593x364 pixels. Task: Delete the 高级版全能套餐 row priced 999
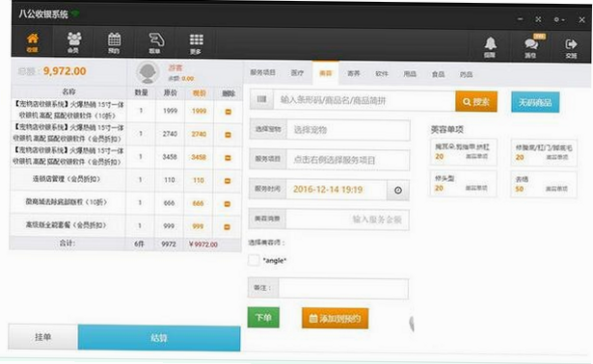[227, 227]
